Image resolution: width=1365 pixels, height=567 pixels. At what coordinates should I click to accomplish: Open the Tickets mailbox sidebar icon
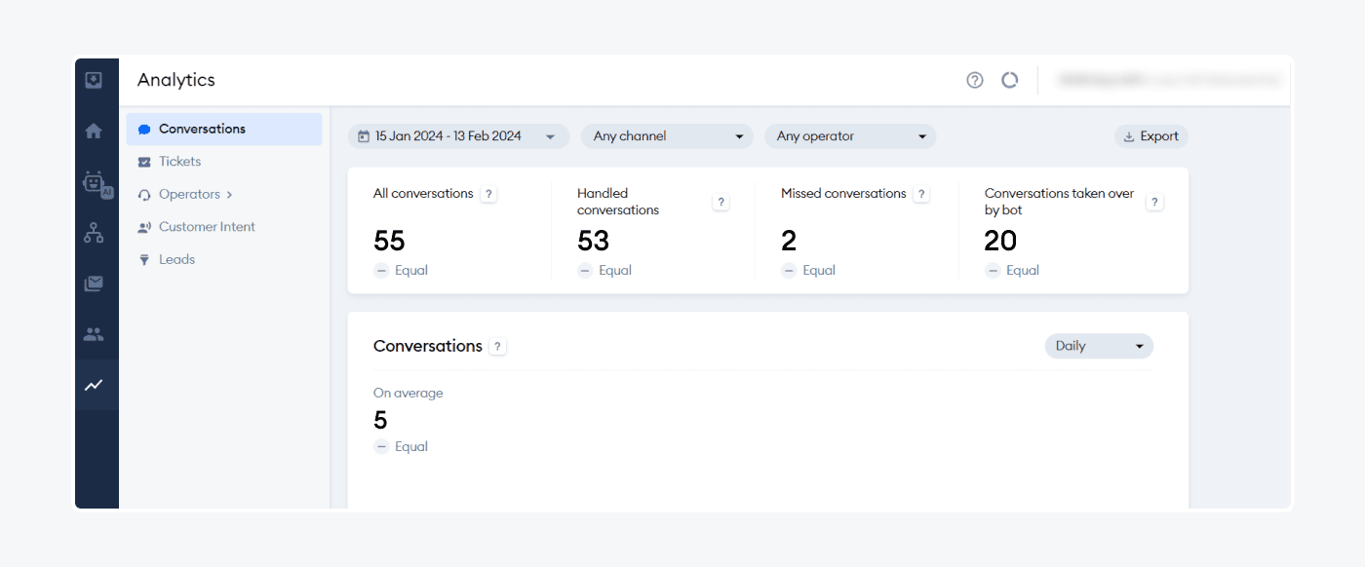(94, 283)
